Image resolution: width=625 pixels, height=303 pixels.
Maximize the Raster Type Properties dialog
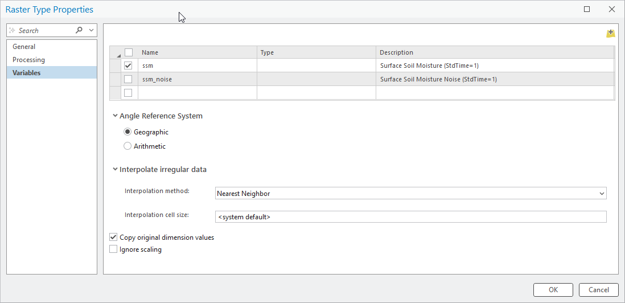587,9
